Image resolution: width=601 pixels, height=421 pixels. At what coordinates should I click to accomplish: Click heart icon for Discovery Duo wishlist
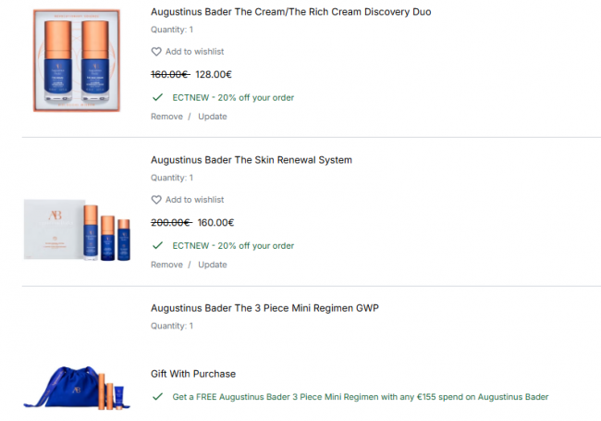pyautogui.click(x=156, y=52)
